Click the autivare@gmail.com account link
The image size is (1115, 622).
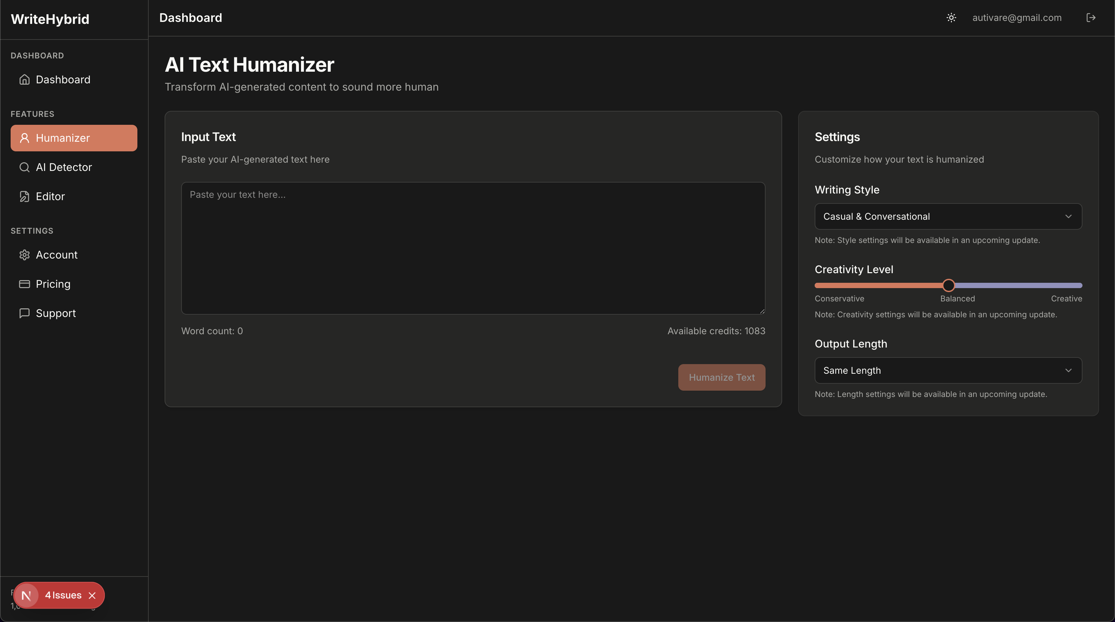1017,18
